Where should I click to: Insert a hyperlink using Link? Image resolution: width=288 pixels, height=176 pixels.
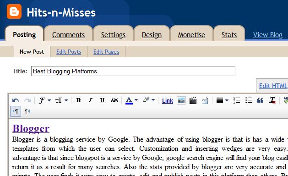pos(168,101)
